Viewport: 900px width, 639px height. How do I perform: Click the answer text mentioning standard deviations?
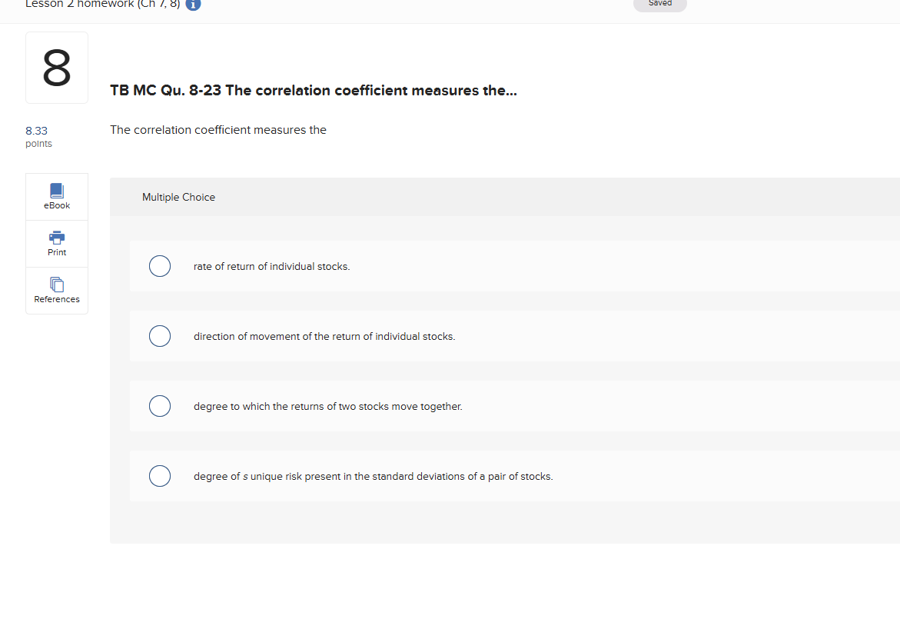(374, 476)
